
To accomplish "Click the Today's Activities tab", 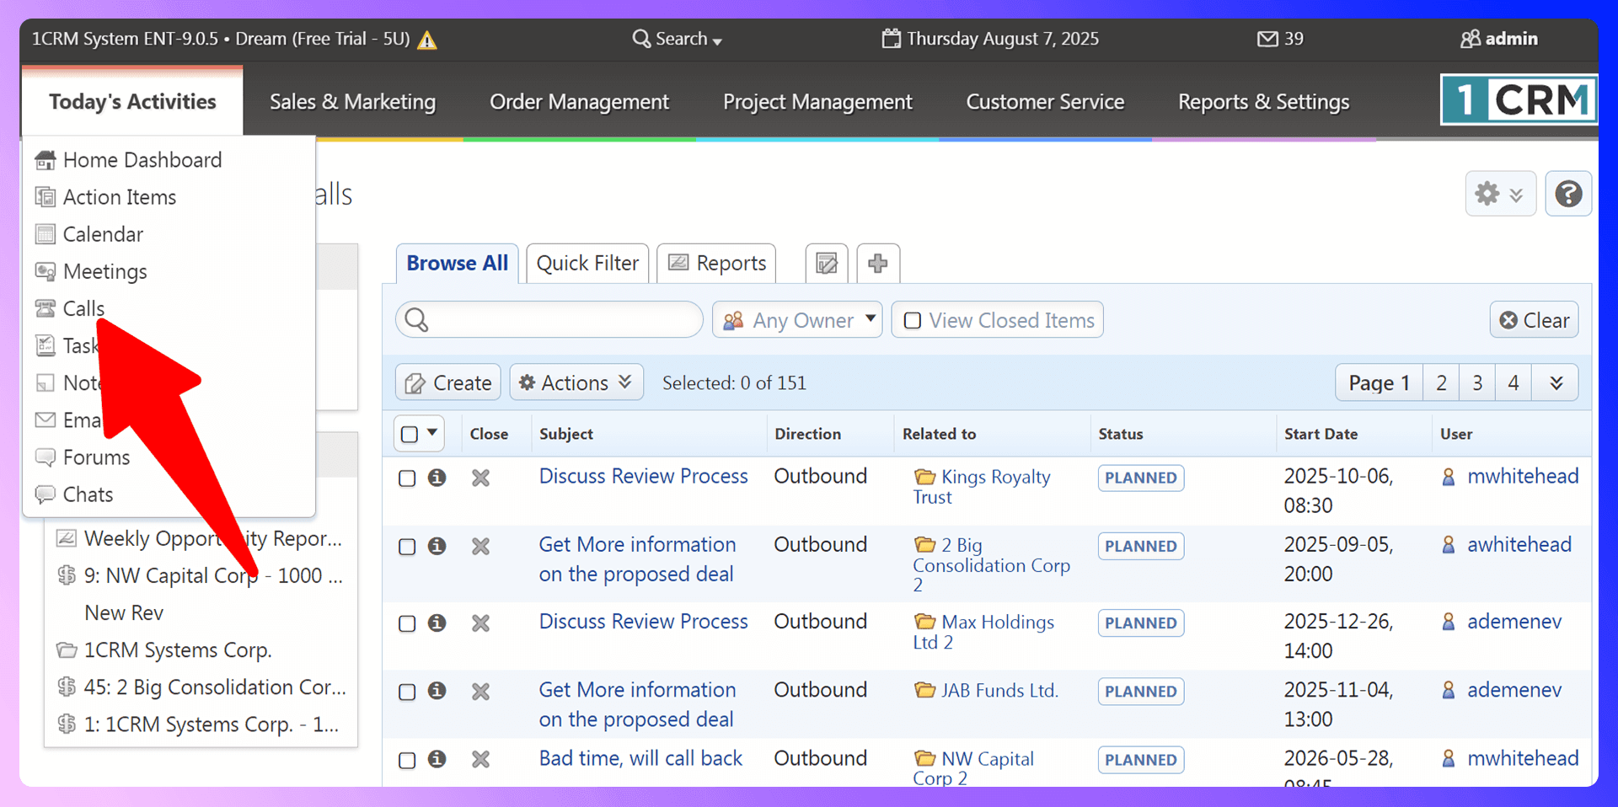I will tap(132, 102).
